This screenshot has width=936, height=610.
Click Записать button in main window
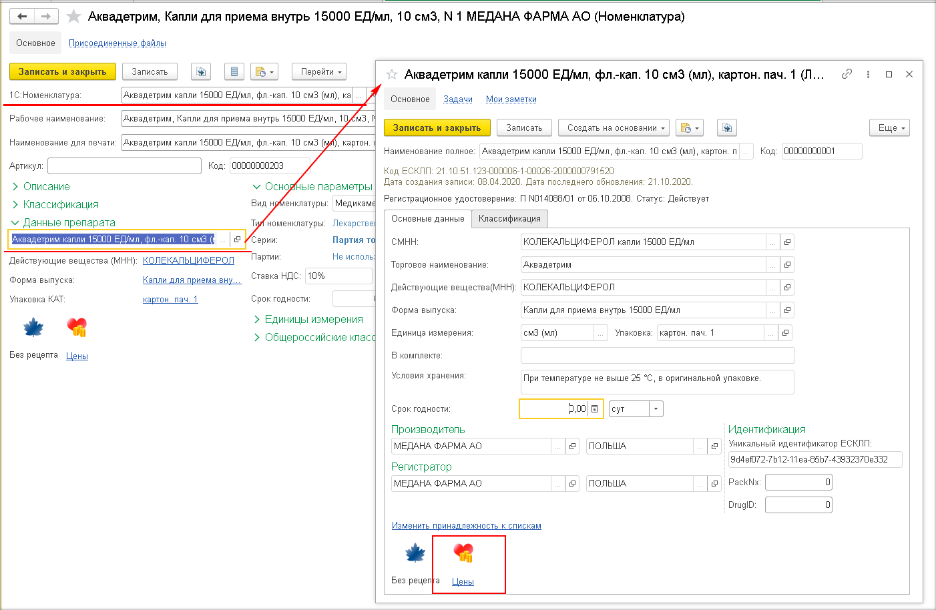pos(150,71)
